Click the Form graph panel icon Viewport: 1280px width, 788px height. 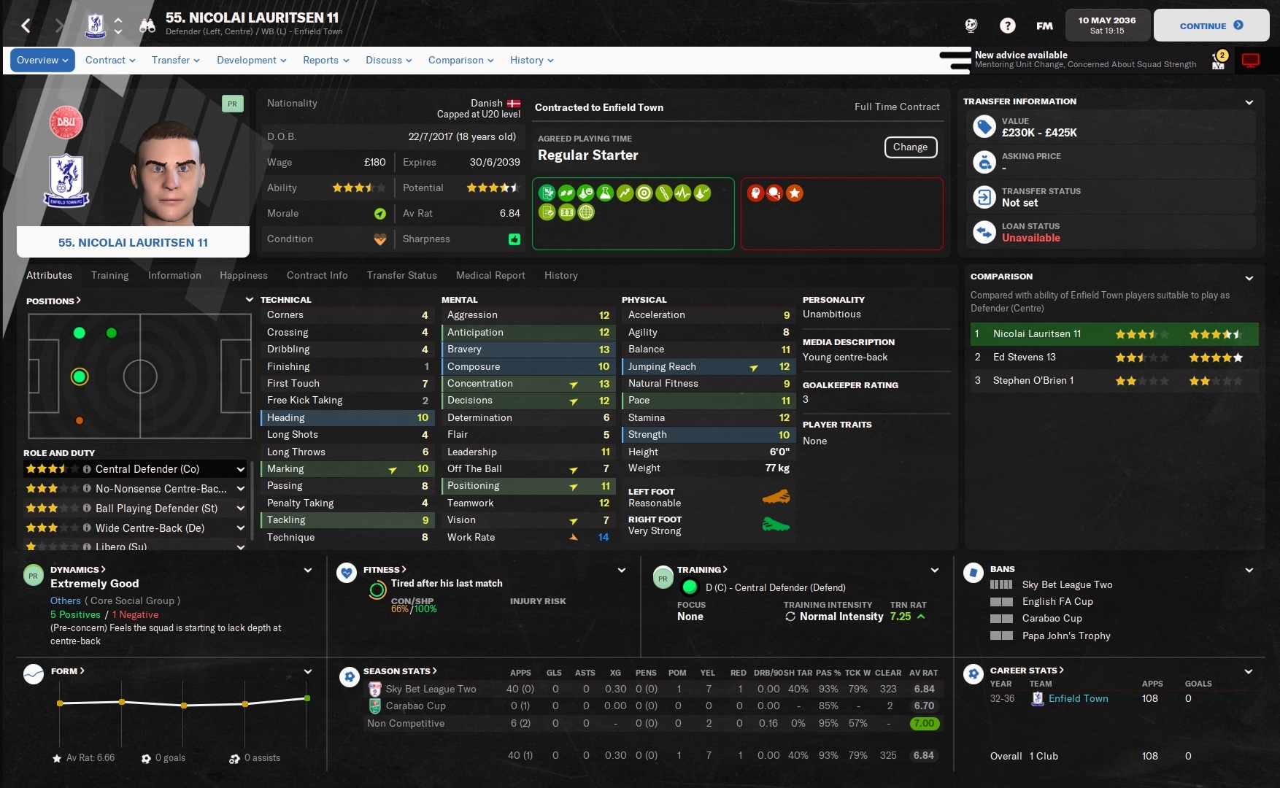tap(34, 673)
